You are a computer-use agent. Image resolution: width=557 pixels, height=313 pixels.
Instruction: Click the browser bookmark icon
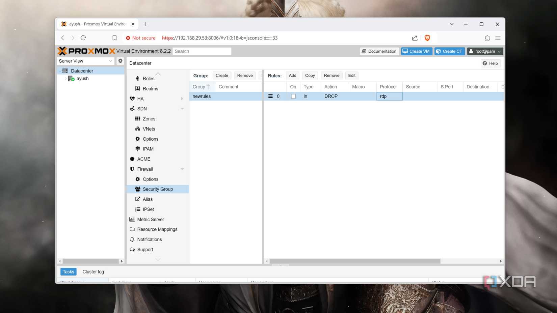tap(114, 38)
